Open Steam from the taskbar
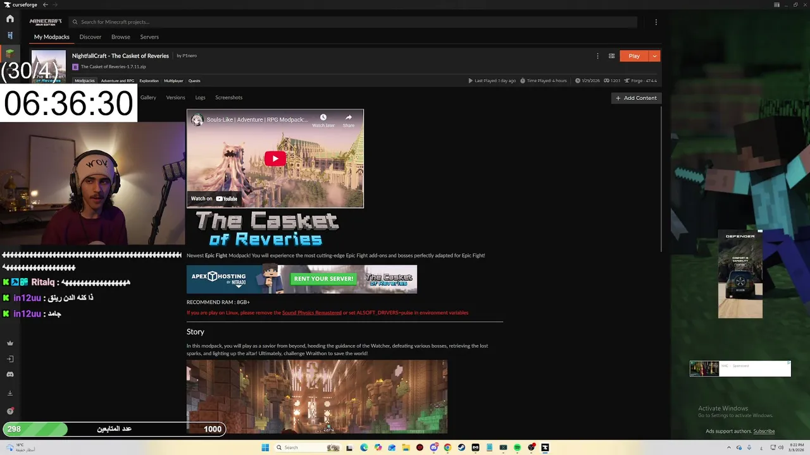Screen dimensions: 810x455 [x=461, y=447]
